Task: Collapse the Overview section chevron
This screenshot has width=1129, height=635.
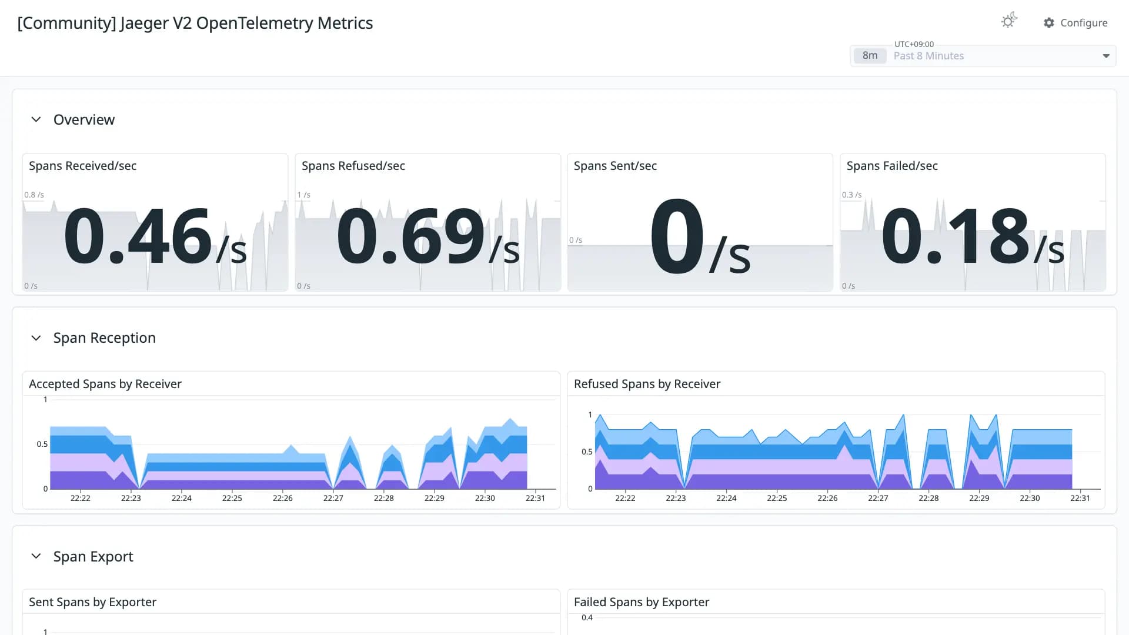Action: (36, 119)
